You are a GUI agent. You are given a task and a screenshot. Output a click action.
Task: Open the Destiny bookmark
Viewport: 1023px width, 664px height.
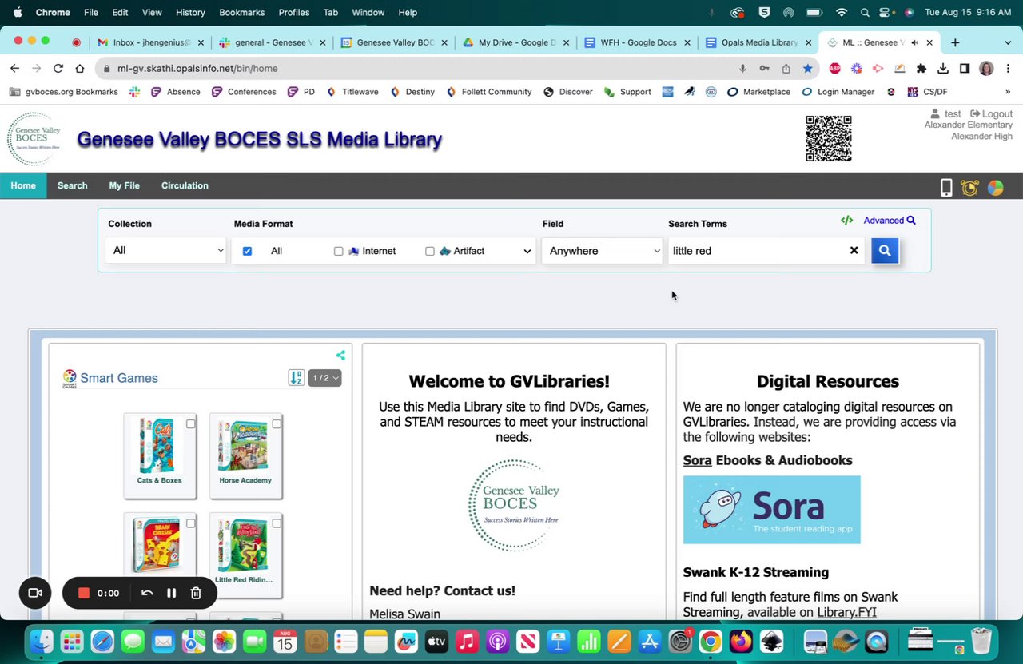point(412,92)
